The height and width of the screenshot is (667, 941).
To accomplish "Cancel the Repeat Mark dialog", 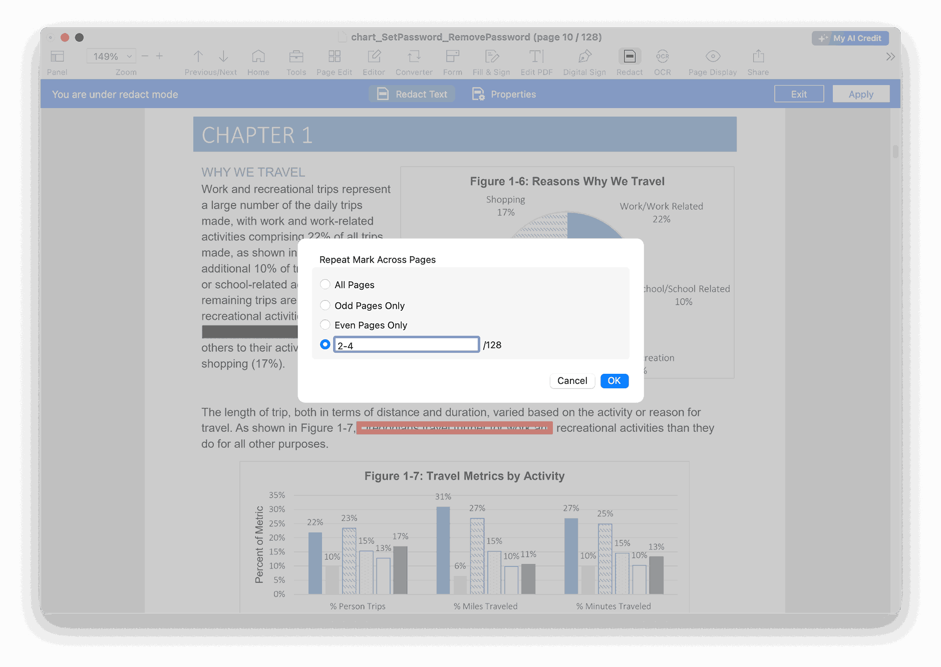I will [572, 381].
